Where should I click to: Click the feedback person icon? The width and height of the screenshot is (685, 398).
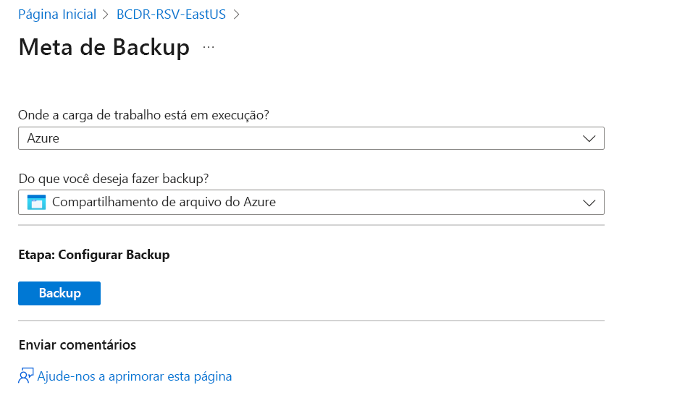(26, 376)
